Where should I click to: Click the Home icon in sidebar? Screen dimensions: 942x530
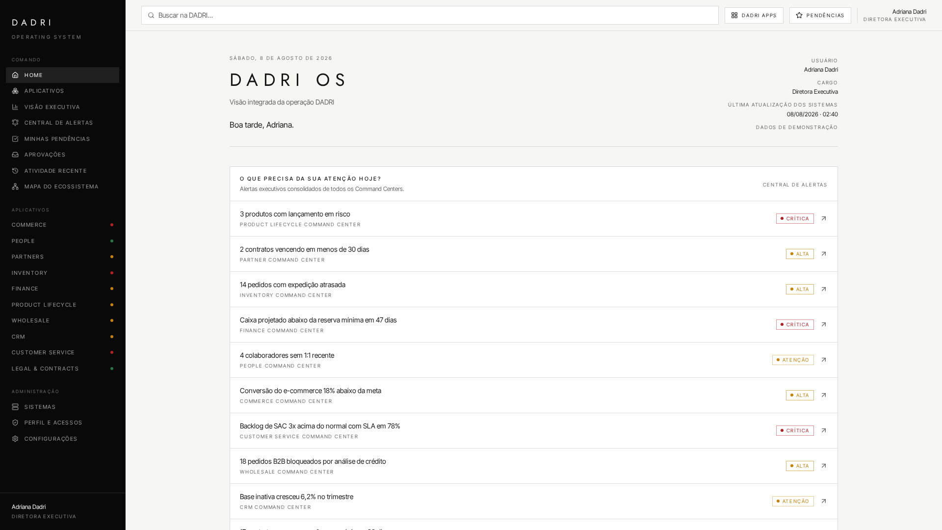(15, 75)
